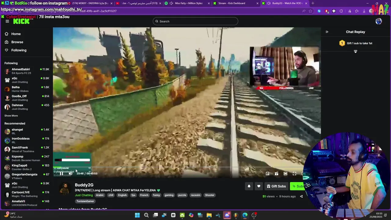Open Copilot from the taskbar
The height and width of the screenshot is (220, 391).
[191, 215]
